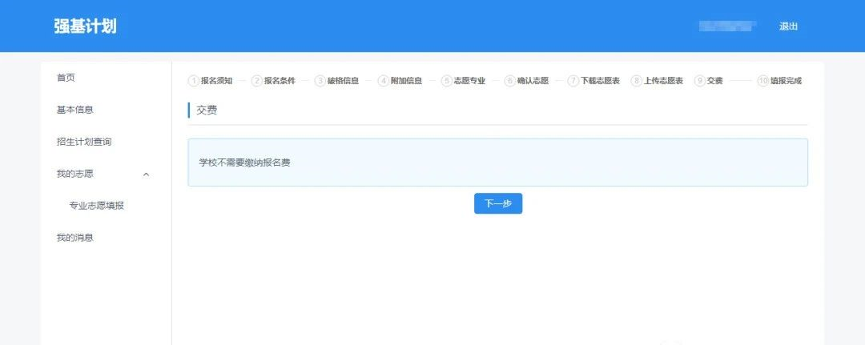
Task: Collapse 我的志愿 with the chevron arrow
Action: click(x=147, y=175)
